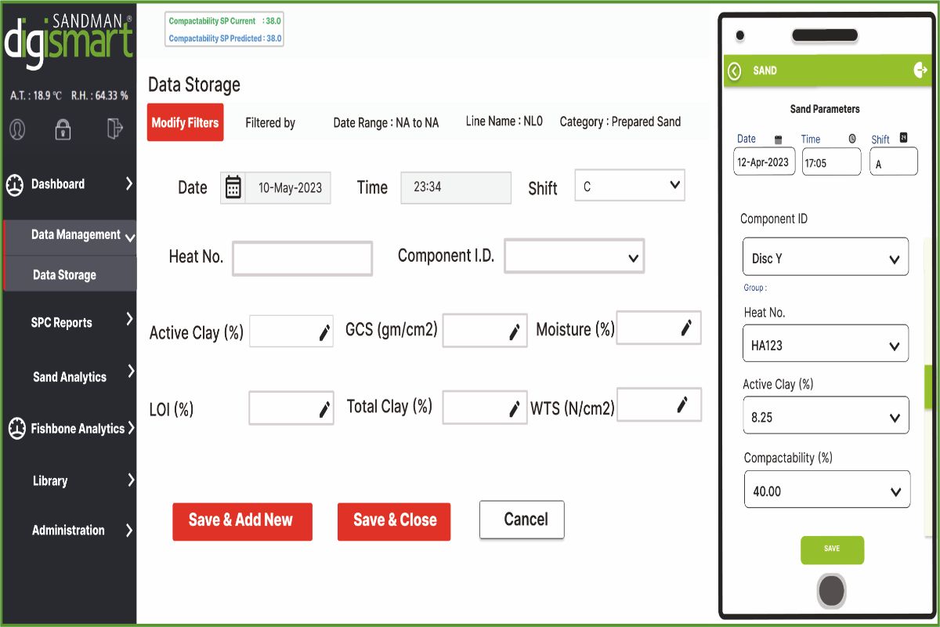This screenshot has height=627, width=940.
Task: Open the Shift dropdown showing C
Action: pos(630,186)
